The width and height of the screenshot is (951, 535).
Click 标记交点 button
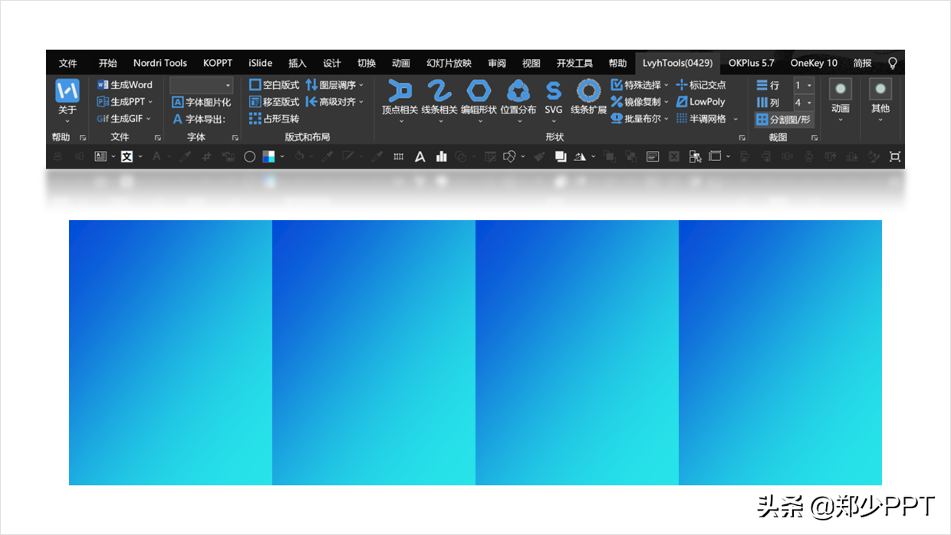[x=701, y=85]
